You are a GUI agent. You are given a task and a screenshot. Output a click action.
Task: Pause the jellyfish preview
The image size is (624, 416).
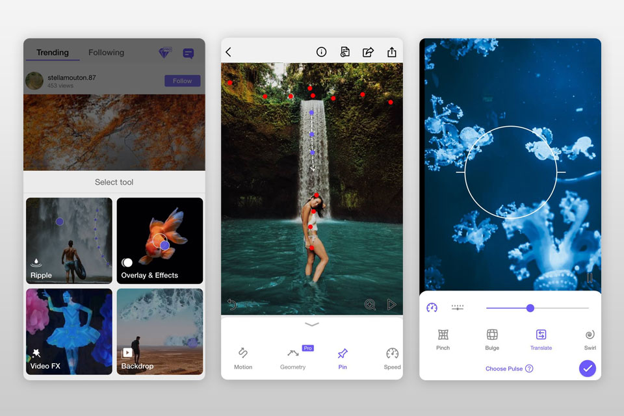coord(590,278)
